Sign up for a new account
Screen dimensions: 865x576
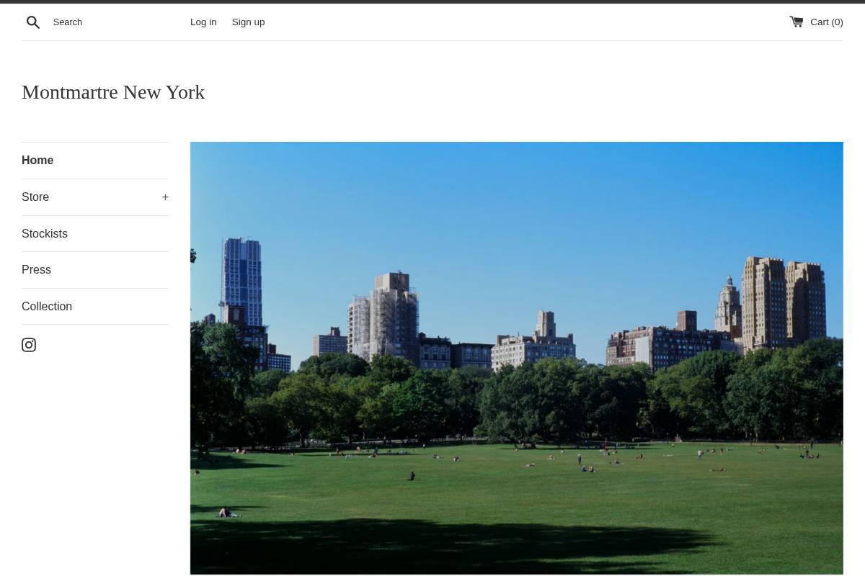(x=248, y=22)
